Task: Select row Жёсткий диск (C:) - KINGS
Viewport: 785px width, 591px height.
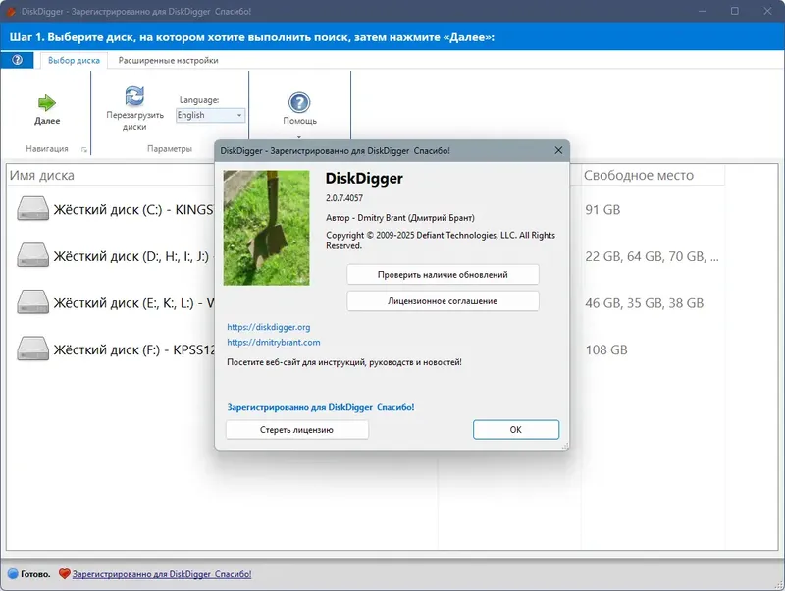Action: tap(115, 209)
